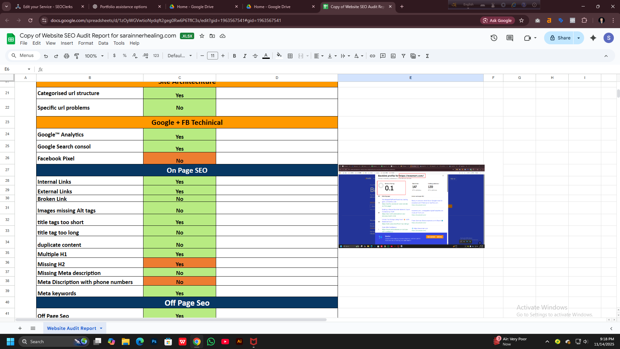Open the Format menu

coord(86,43)
